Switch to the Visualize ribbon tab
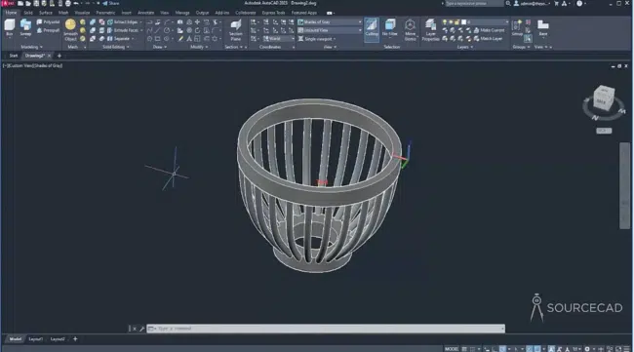The height and width of the screenshot is (352, 634). coord(82,13)
